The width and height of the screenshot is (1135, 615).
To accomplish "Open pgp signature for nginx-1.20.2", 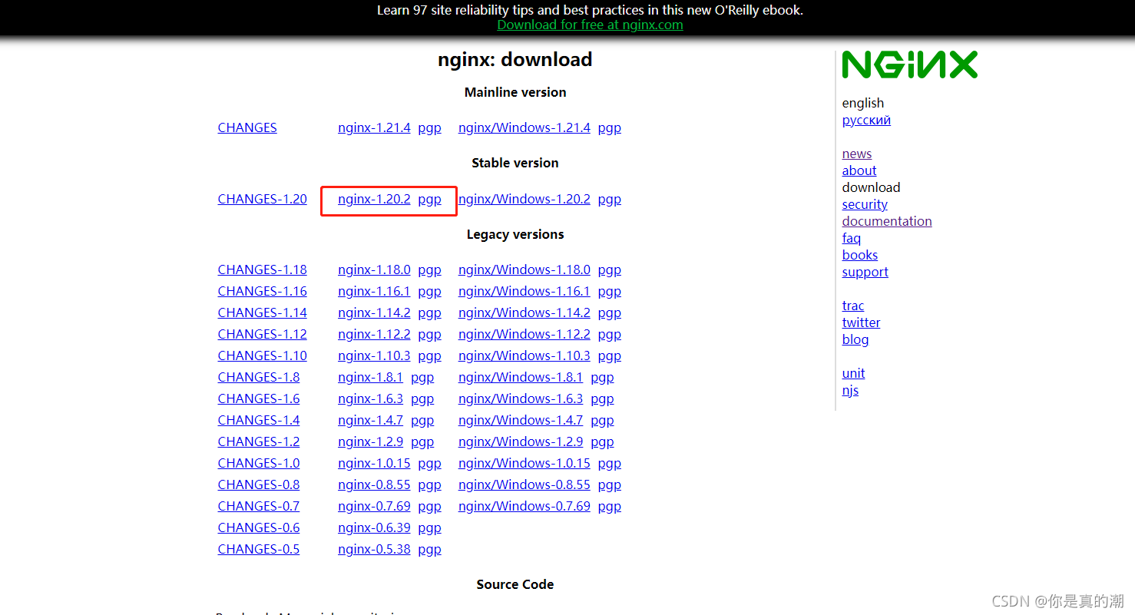I will point(429,199).
